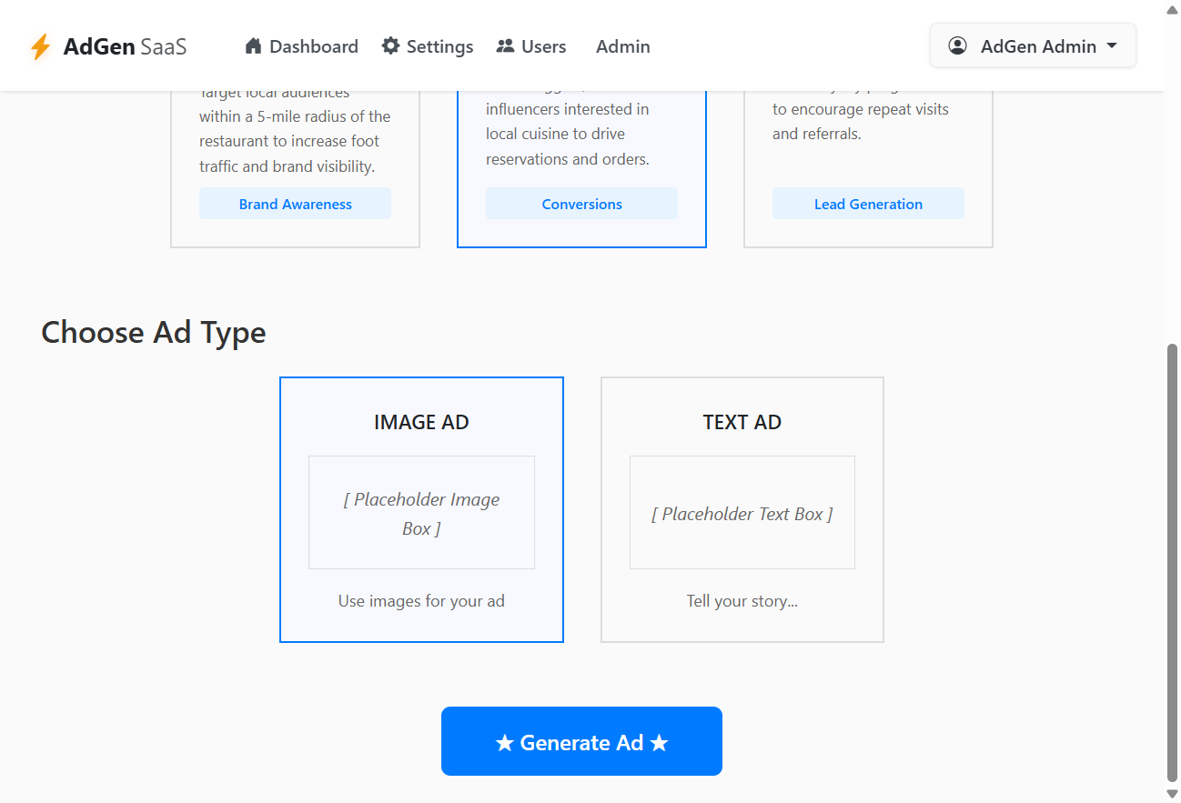Click the AdGen Admin profile avatar icon
The image size is (1181, 803).
click(957, 45)
